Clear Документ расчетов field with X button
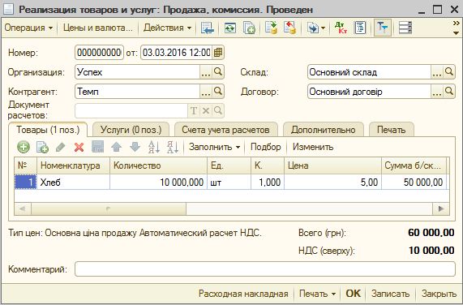 [x=206, y=110]
